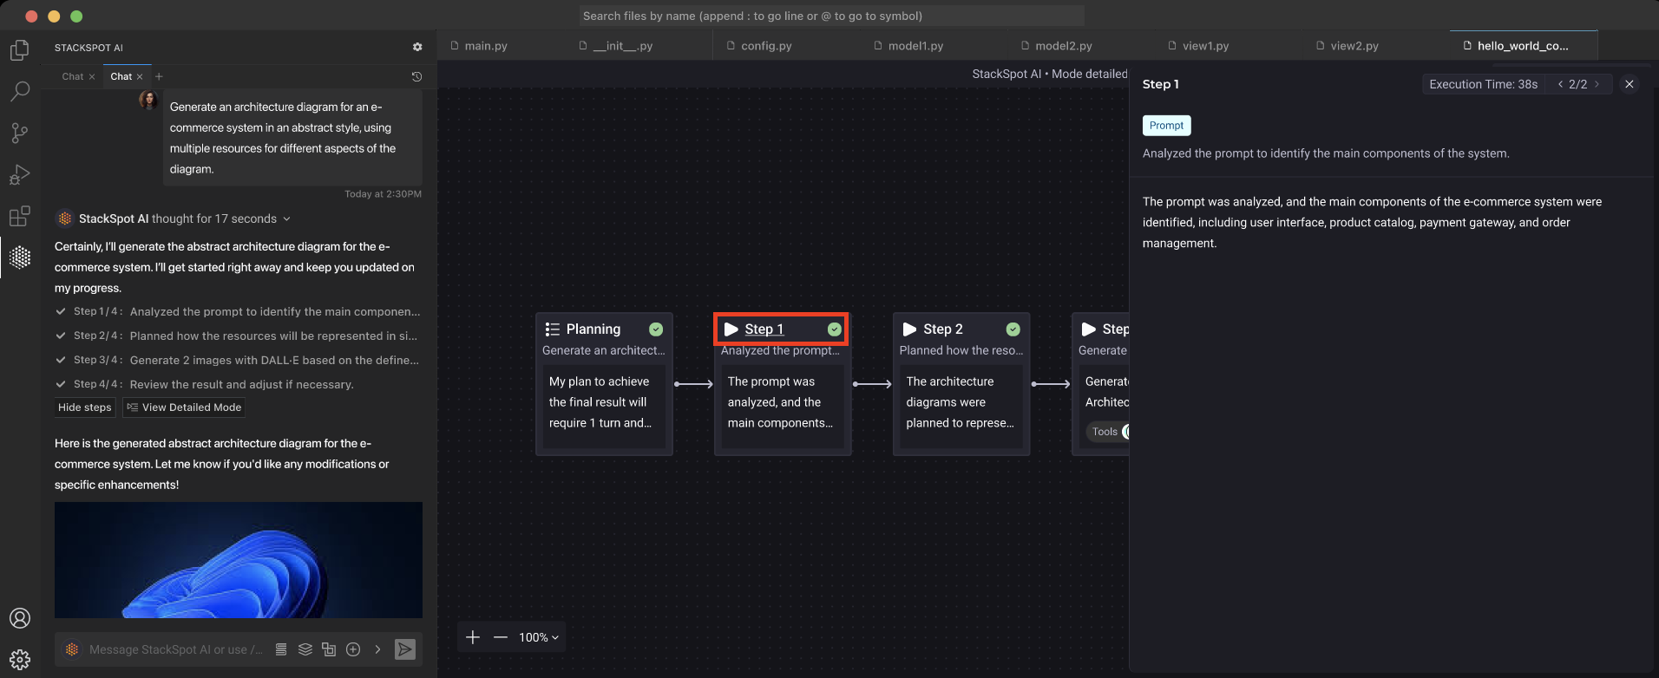Zoom in the workflow canvas with plus
Viewport: 1659px width, 678px height.
473,637
